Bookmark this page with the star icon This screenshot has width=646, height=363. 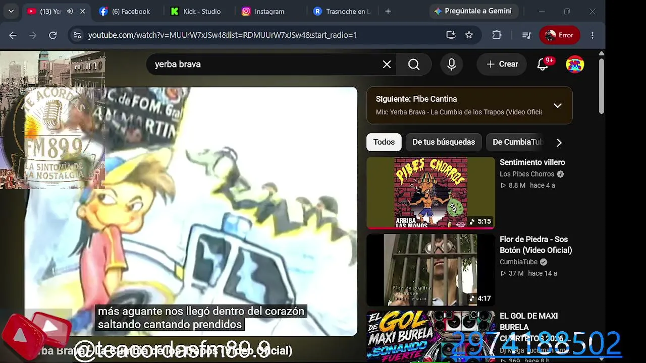pos(469,35)
